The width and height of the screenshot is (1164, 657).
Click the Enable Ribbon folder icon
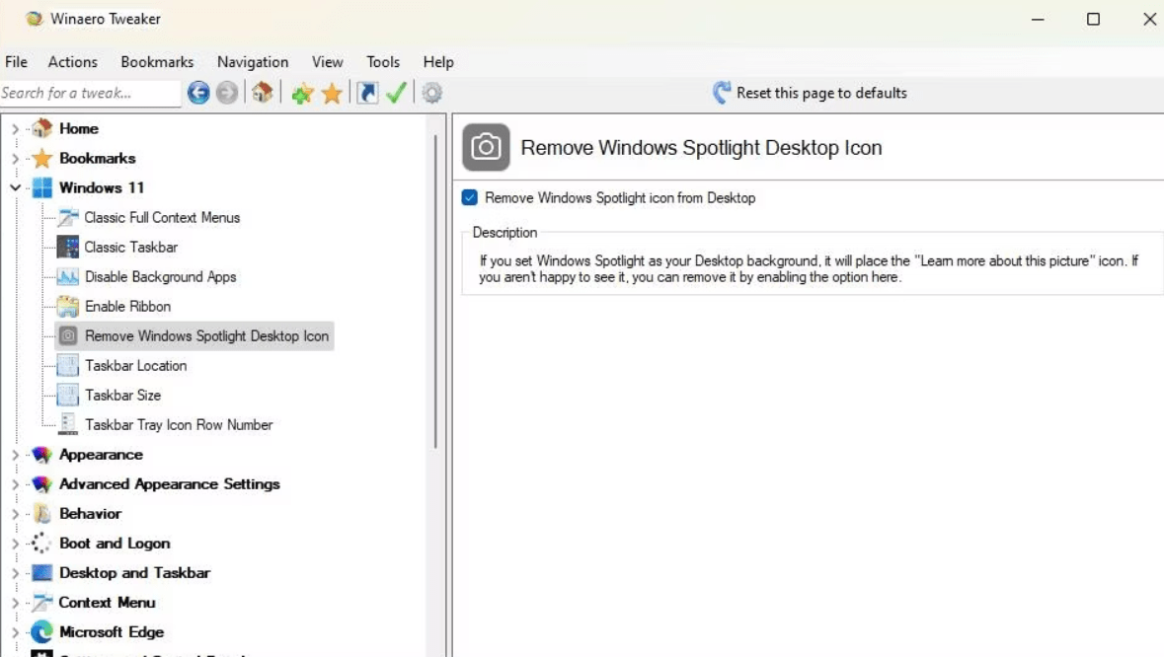pos(68,306)
